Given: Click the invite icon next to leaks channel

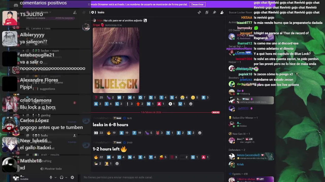Looking at the screenshot, I should point(74,136).
